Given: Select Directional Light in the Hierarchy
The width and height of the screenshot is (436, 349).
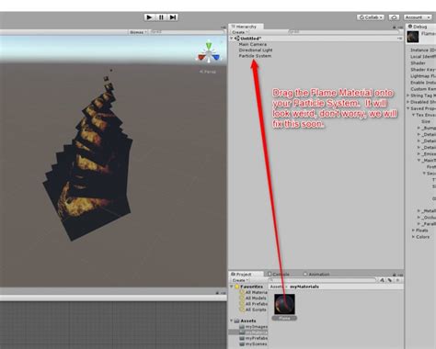Looking at the screenshot, I should tap(256, 51).
